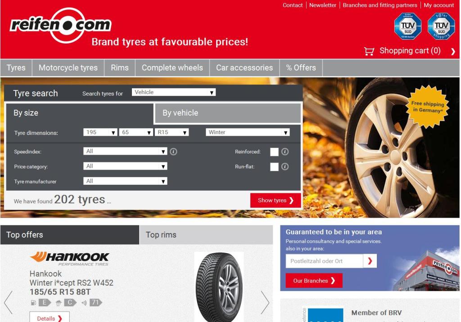Image resolution: width=461 pixels, height=322 pixels.
Task: Go to previous top offer arrow
Action: (x=8, y=303)
